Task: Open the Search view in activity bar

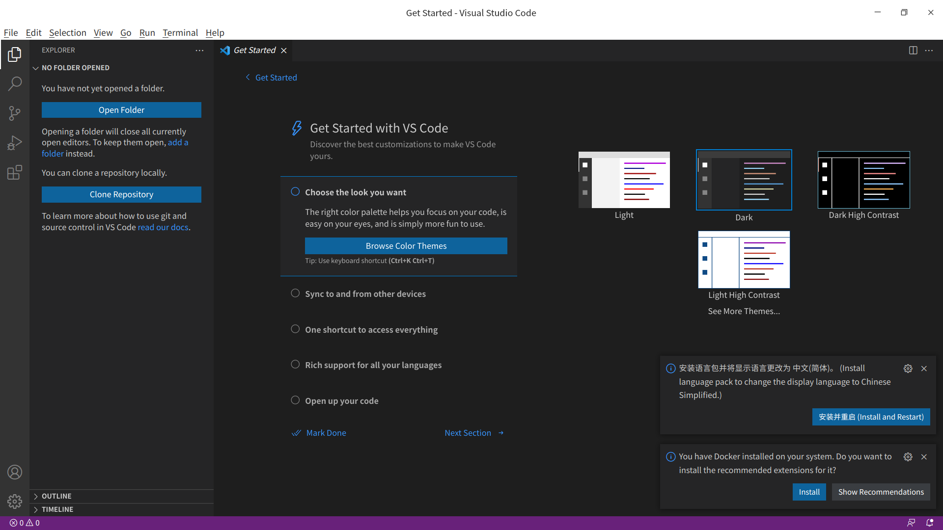Action: coord(15,83)
